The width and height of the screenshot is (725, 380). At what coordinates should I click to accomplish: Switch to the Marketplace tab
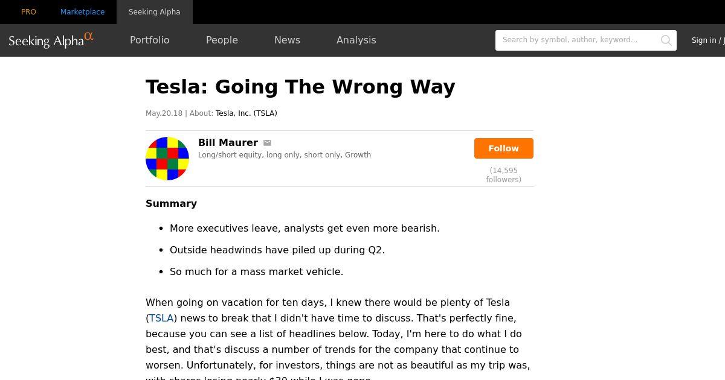point(82,12)
